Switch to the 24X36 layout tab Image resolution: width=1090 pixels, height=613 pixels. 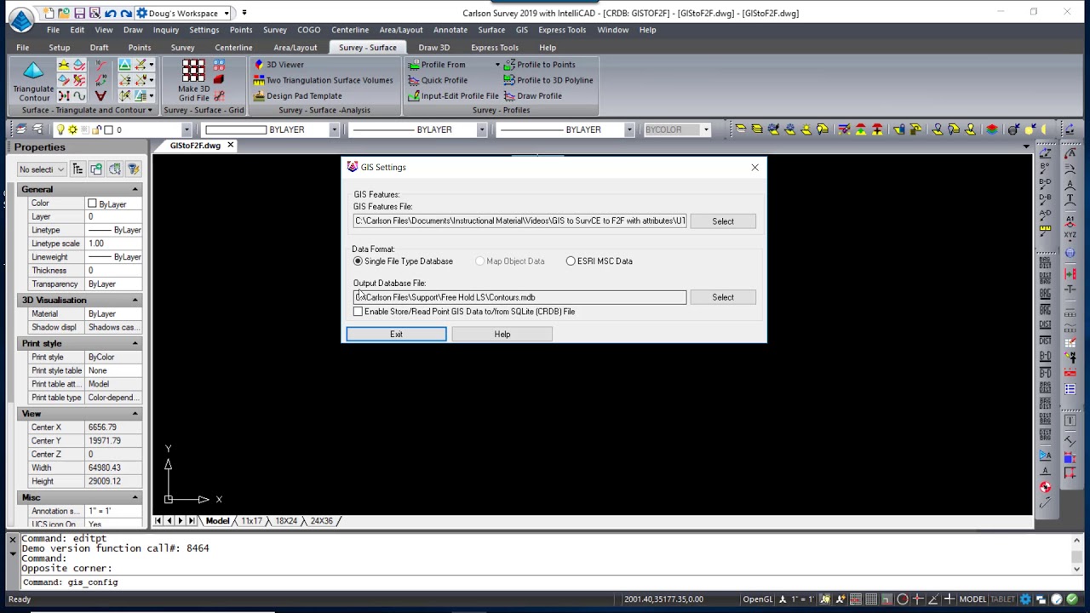pyautogui.click(x=321, y=521)
